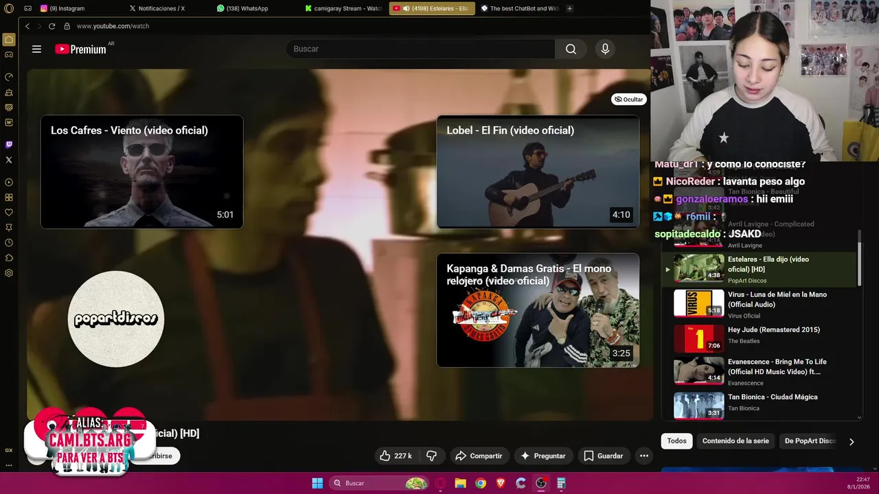Viewport: 879px width, 494px height.
Task: Click the Windows taskbar Buscar search box
Action: (x=378, y=483)
